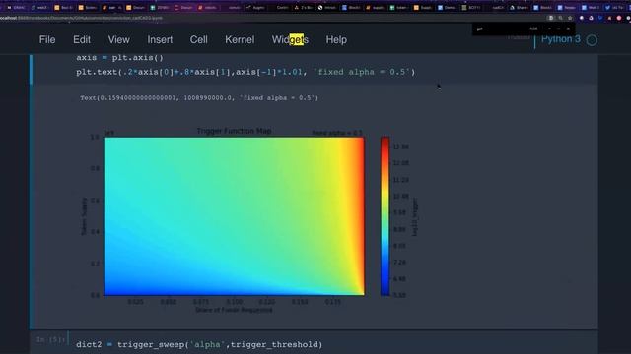Bookmark this page with the star icon
631x354 pixels.
click(570, 18)
